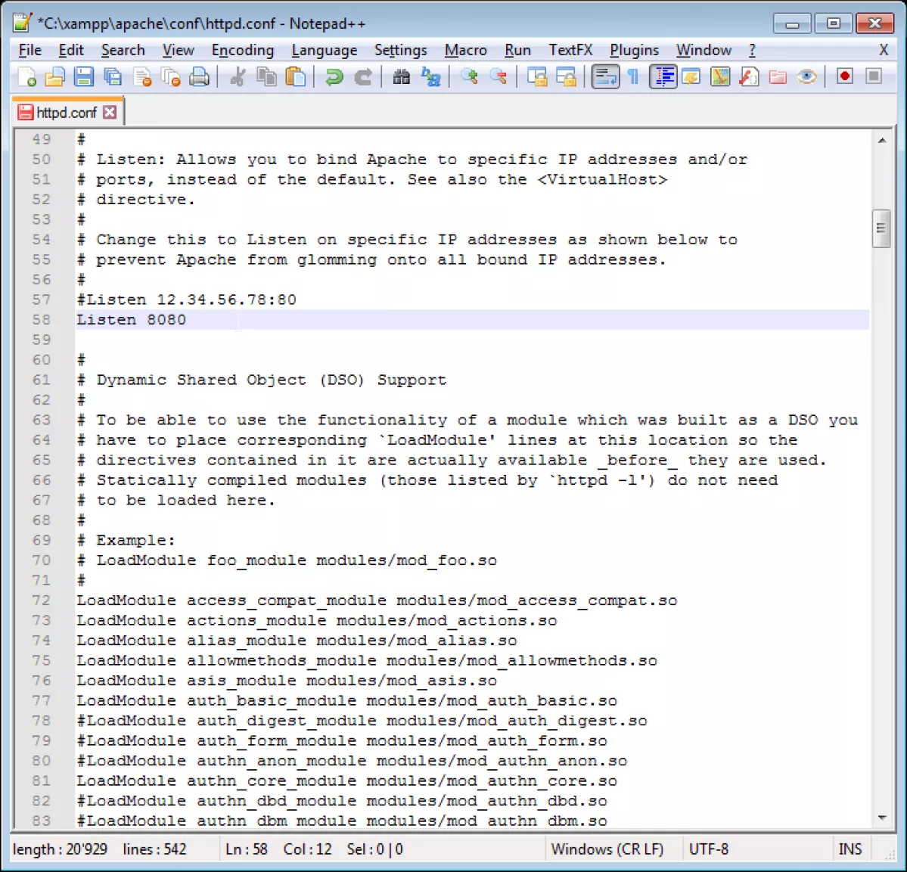Screen dimensions: 907x872
Task: Close current document toolbar icon
Action: [x=141, y=77]
